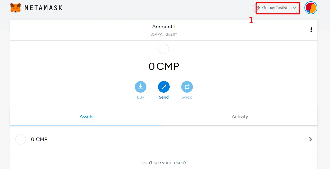Switch to the Activity tab

[x=240, y=117]
